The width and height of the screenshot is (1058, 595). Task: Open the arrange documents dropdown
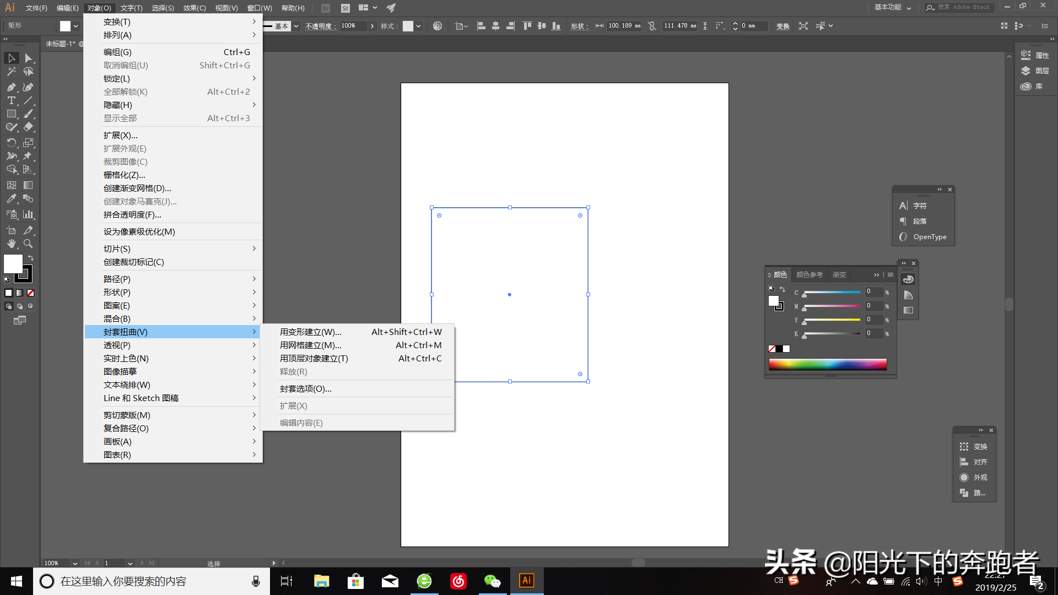(x=368, y=8)
